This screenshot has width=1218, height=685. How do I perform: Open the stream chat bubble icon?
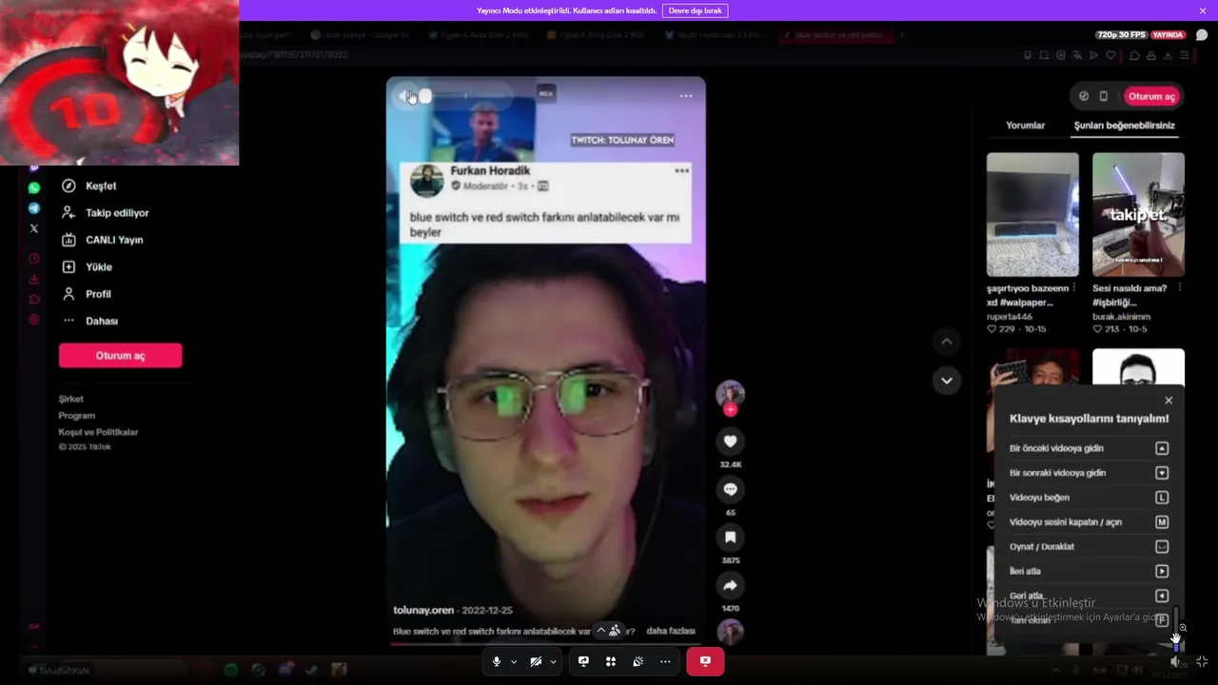pyautogui.click(x=1202, y=35)
